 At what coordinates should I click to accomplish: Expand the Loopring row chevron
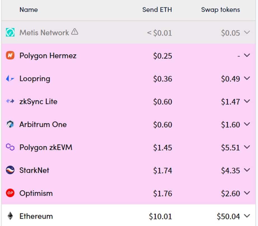(247, 78)
